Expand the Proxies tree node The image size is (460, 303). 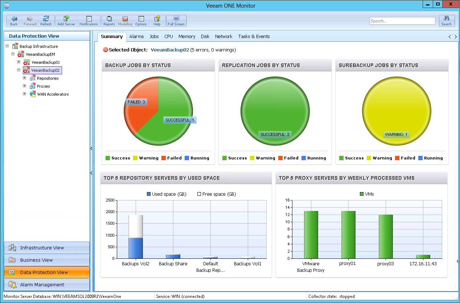(x=25, y=86)
